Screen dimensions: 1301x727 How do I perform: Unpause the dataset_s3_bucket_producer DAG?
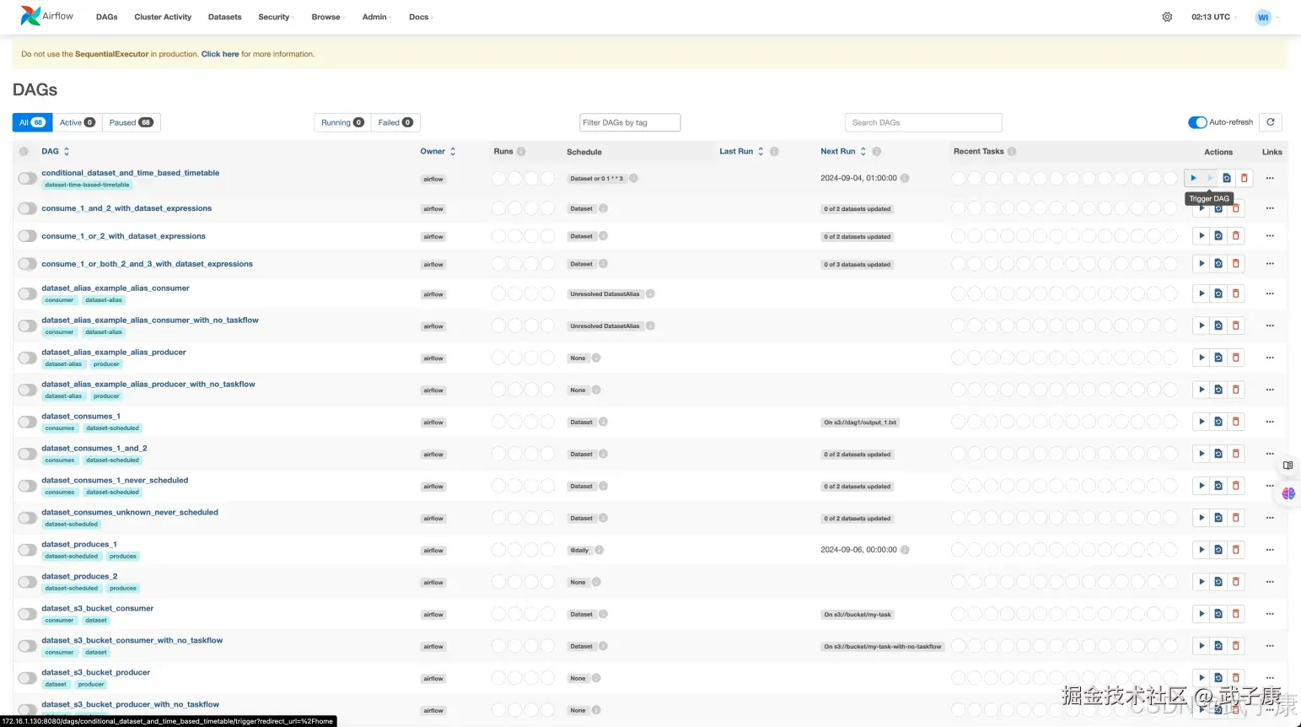[x=26, y=677]
